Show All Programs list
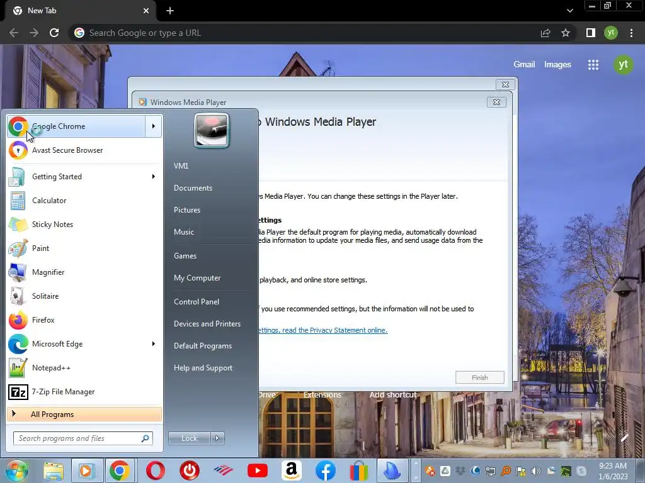 coord(84,414)
